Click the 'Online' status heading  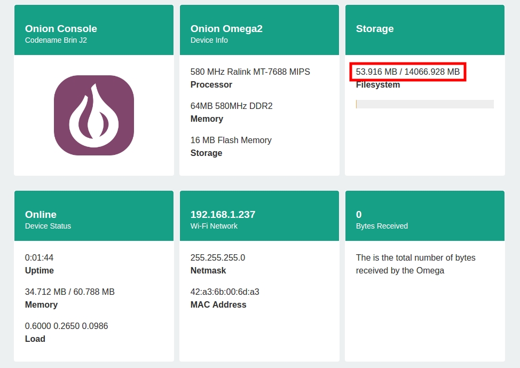[41, 214]
